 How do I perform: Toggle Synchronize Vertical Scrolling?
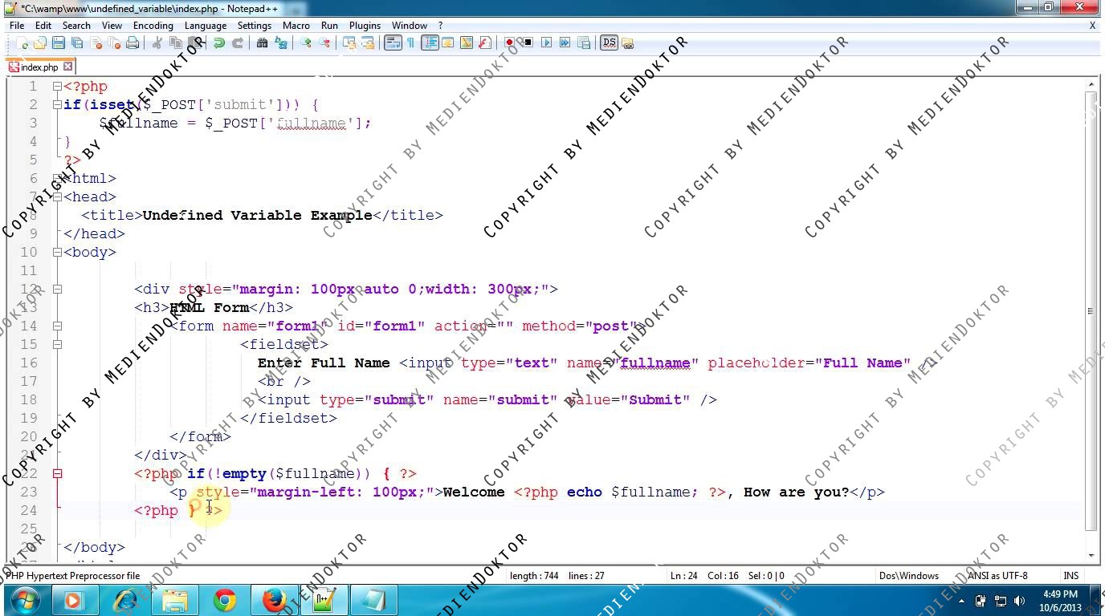(349, 43)
